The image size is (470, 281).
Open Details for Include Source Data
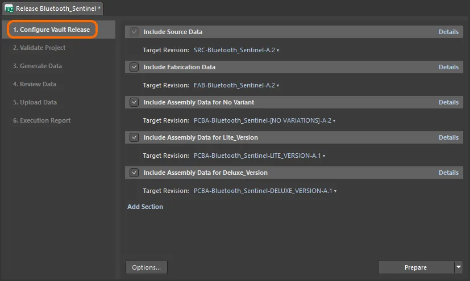coord(448,32)
